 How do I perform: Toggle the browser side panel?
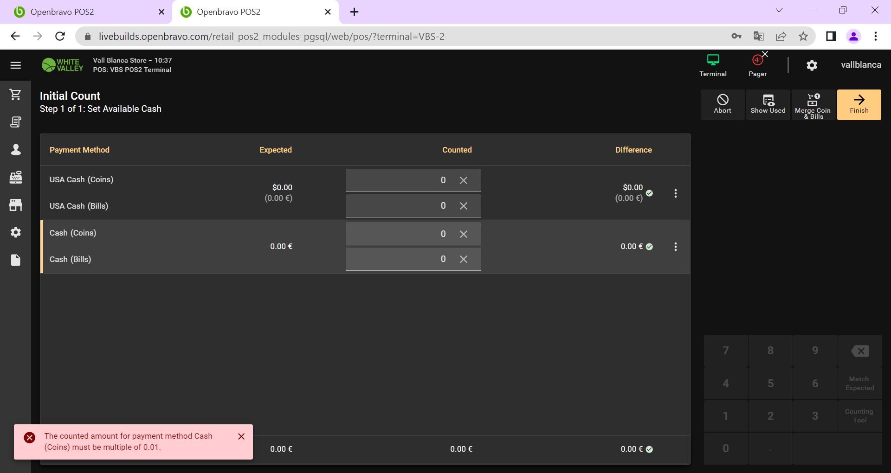tap(831, 36)
